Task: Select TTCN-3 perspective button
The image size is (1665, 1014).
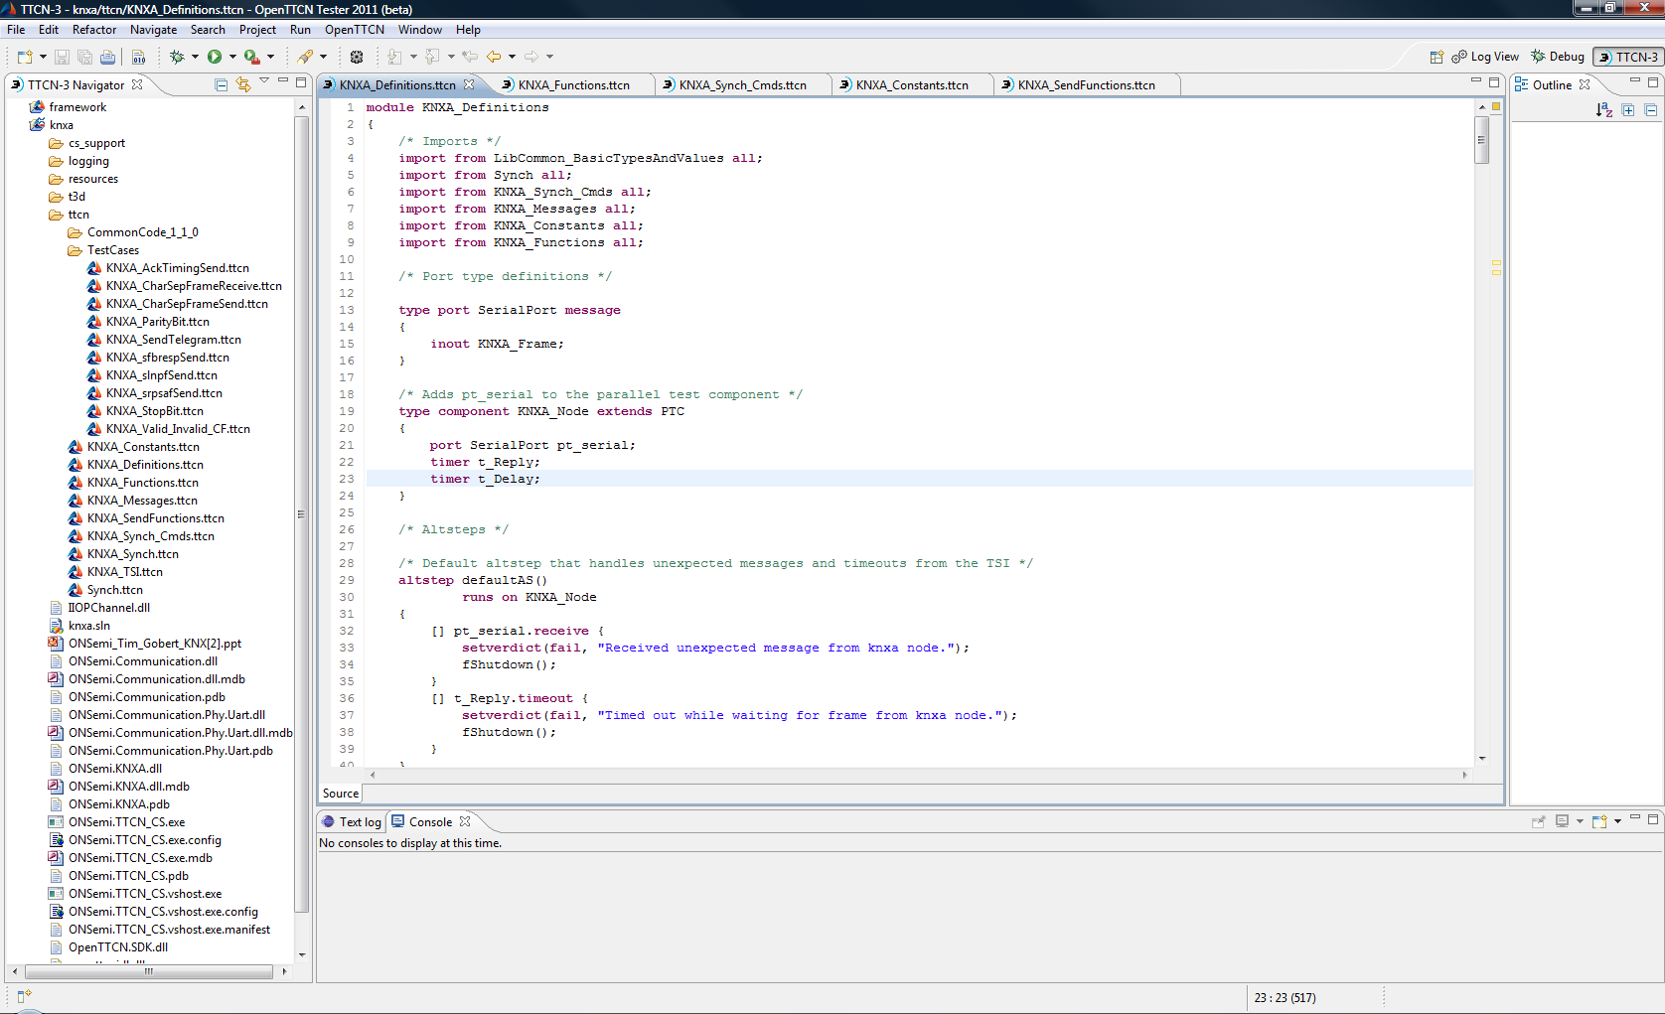Action: (x=1628, y=57)
